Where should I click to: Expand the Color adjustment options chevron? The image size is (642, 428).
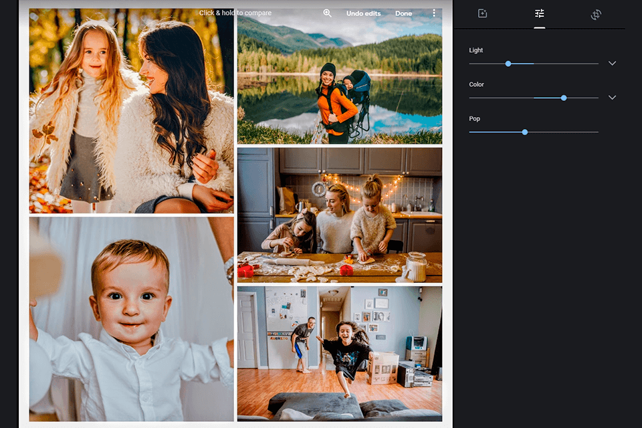[x=612, y=98]
